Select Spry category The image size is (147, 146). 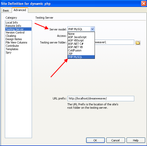pyautogui.click(x=18, y=52)
